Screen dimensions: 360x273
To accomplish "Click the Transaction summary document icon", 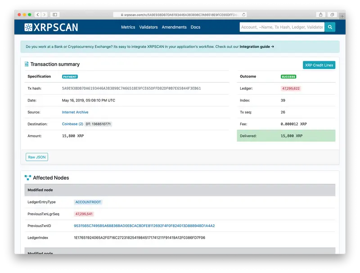I will 27,64.
